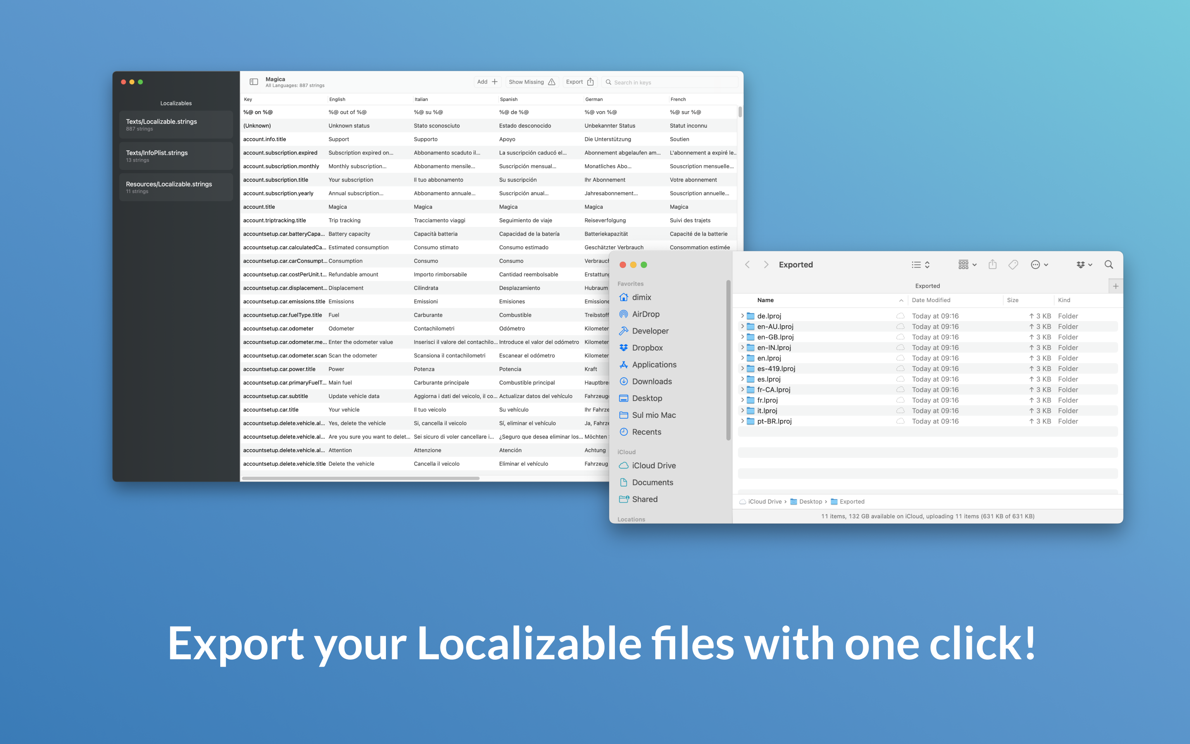The image size is (1190, 744).
Task: Click Finder share icon
Action: point(992,265)
